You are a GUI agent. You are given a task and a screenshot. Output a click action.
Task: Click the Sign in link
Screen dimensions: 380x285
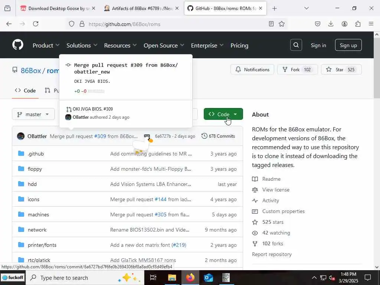318,45
